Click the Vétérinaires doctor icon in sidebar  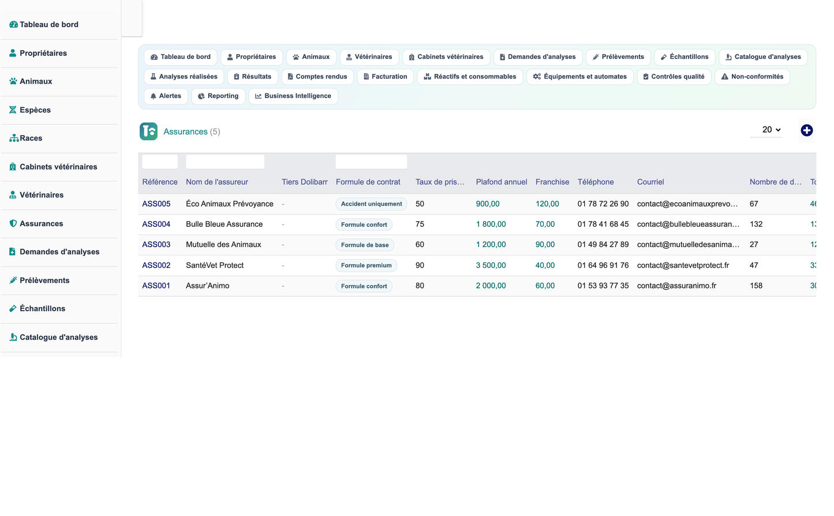click(13, 195)
